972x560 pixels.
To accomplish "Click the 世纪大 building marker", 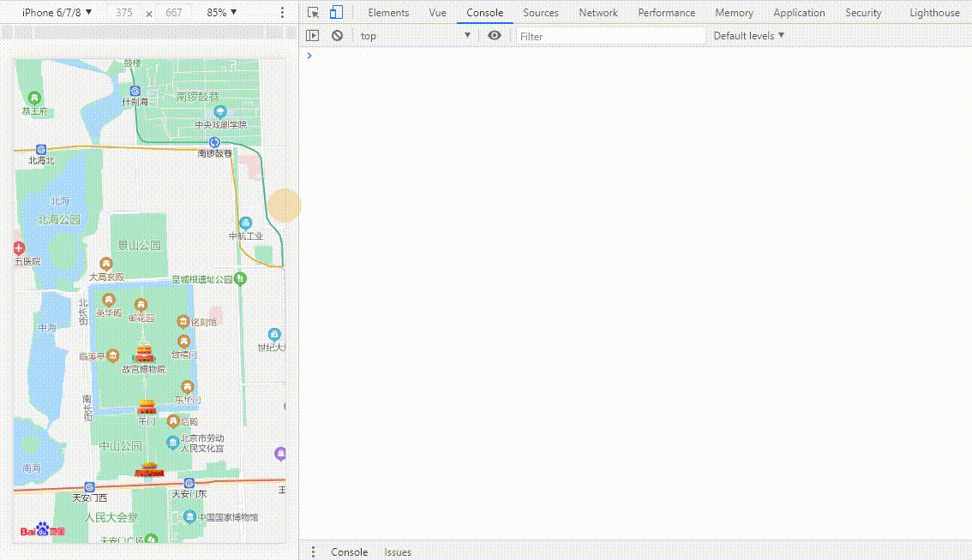I will click(274, 335).
